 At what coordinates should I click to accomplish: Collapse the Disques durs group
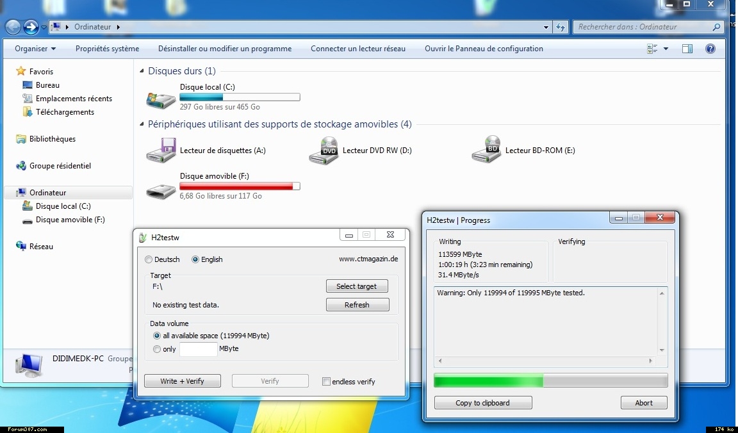142,71
